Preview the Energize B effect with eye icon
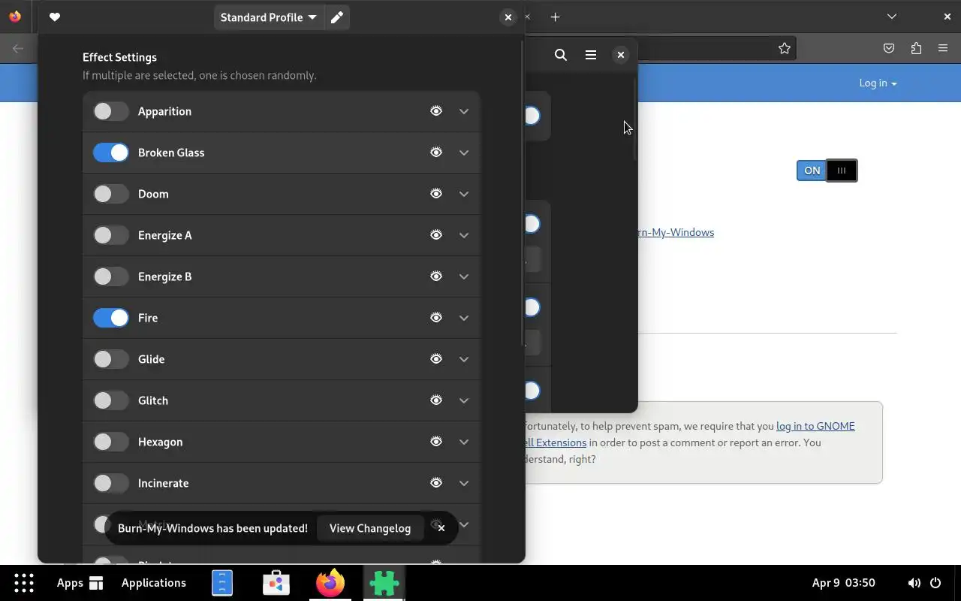 click(436, 276)
